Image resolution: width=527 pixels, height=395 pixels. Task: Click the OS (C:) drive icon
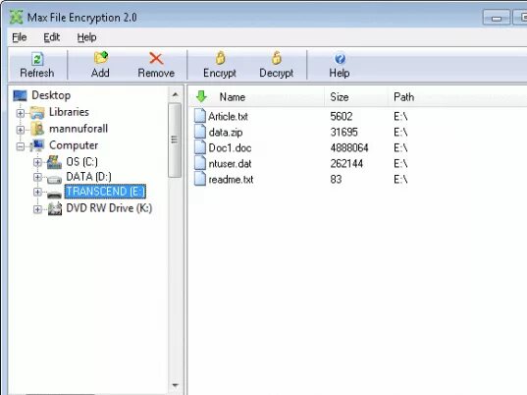click(x=54, y=162)
